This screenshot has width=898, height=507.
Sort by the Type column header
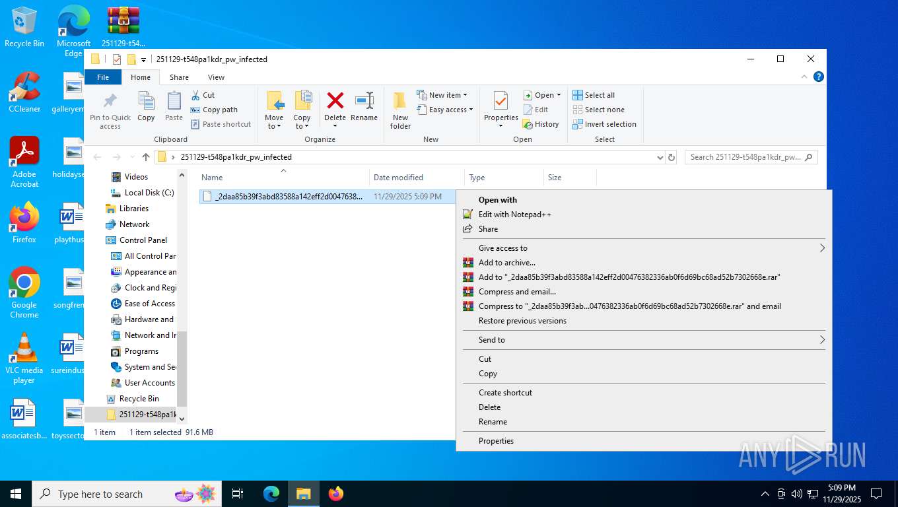tap(504, 178)
